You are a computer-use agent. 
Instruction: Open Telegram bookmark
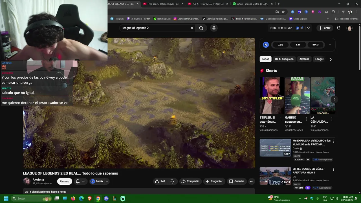pos(117,19)
